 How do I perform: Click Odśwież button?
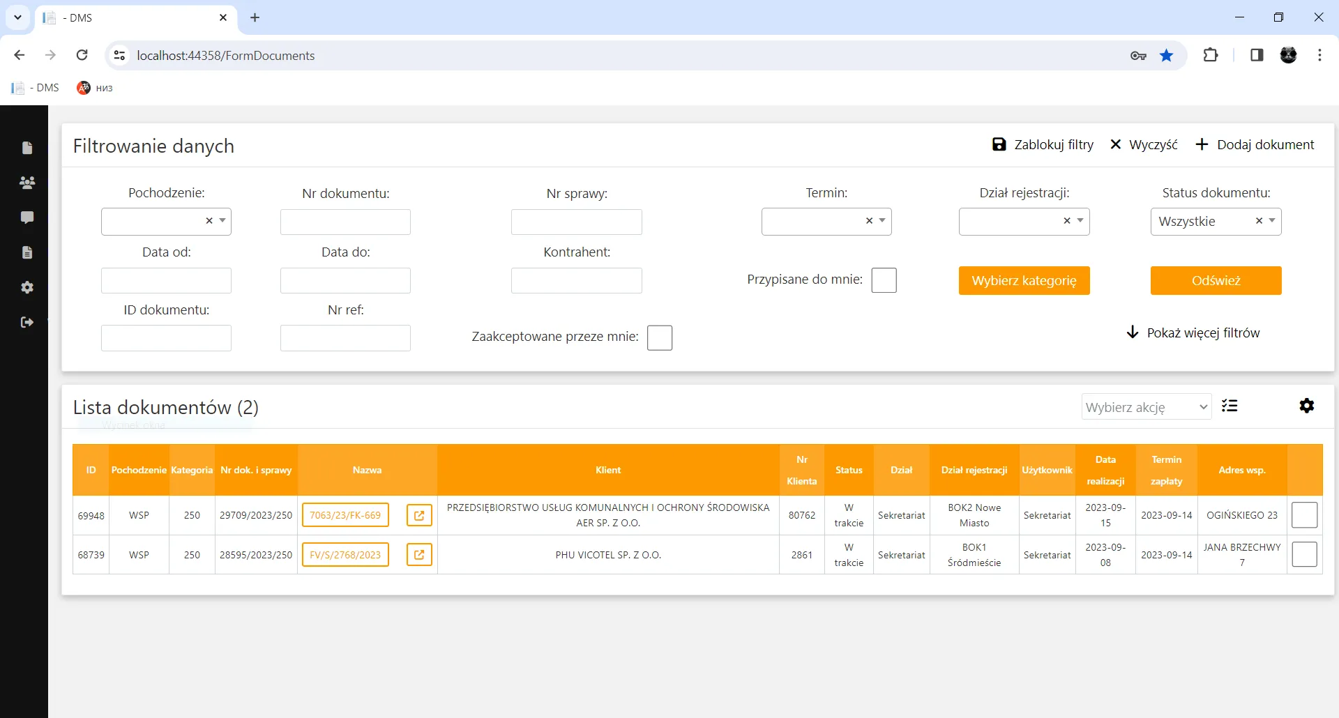pos(1216,280)
